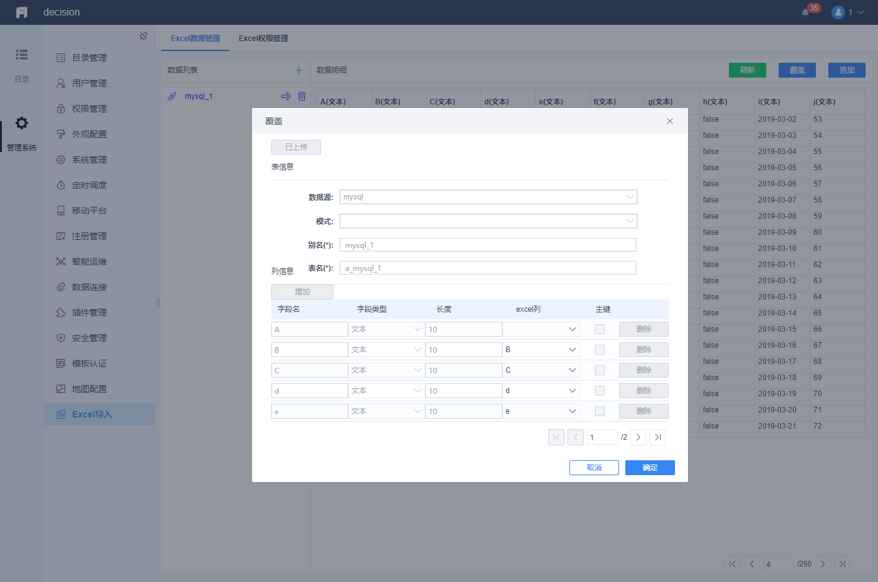This screenshot has width=878, height=582.
Task: Go to previous page of data table
Action: [752, 564]
